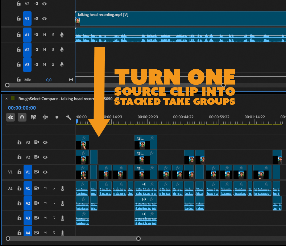This screenshot has width=286, height=246.
Task: Hide track V3 output in lower timeline
Action: coord(45,142)
